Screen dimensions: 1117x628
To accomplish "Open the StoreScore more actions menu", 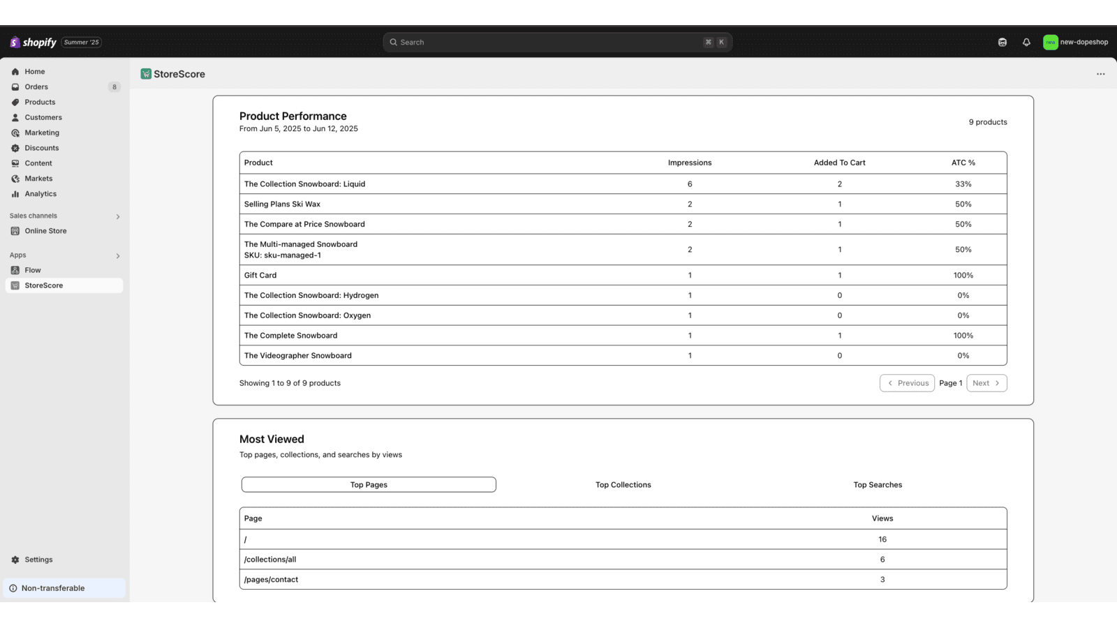I will 1101,74.
